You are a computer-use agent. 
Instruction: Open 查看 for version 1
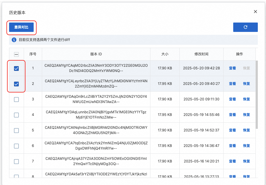(232, 68)
